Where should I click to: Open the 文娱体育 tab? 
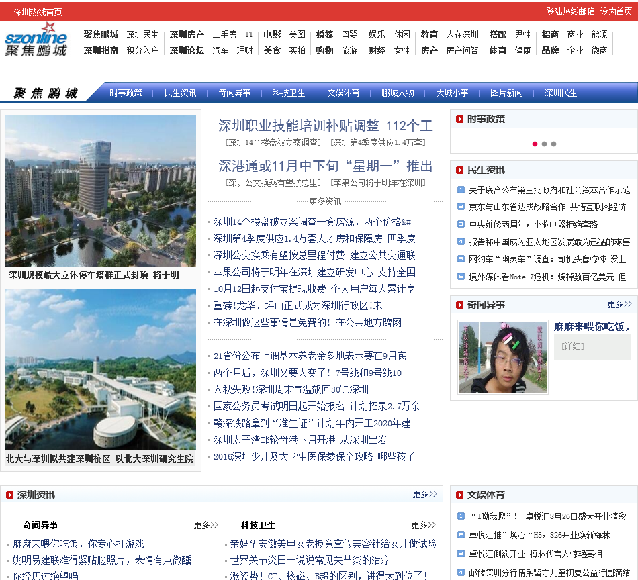click(343, 93)
